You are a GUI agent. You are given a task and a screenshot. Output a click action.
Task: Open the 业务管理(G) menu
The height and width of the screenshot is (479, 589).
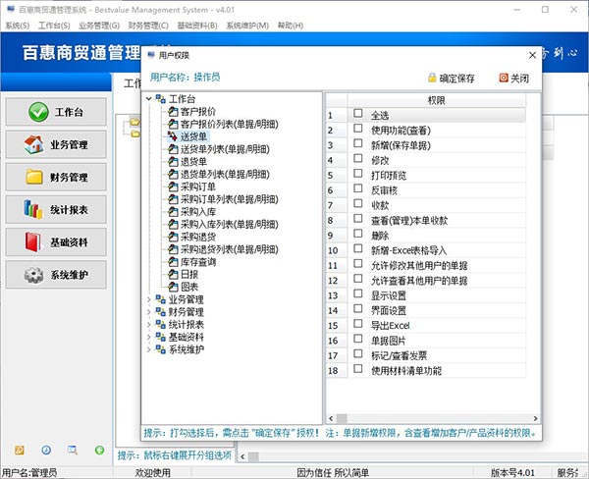(x=99, y=26)
